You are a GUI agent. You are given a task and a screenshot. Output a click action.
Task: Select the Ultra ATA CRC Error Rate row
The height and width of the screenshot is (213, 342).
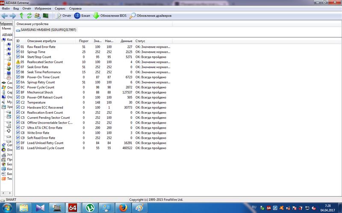click(93, 127)
